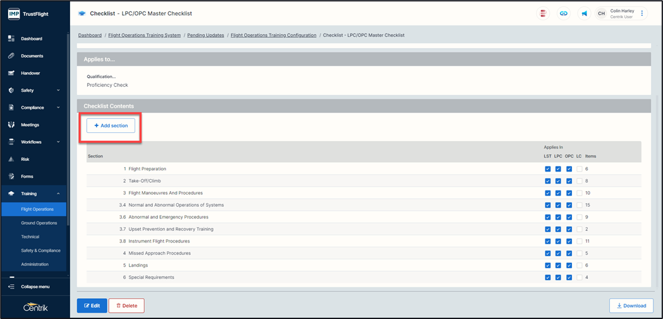Open the Dashboard icon in sidebar

(11, 39)
